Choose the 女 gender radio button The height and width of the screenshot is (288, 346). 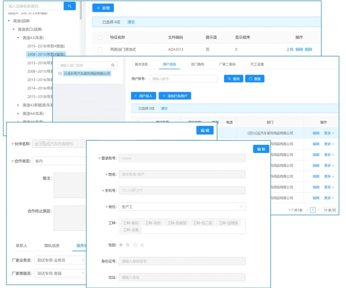136,245
